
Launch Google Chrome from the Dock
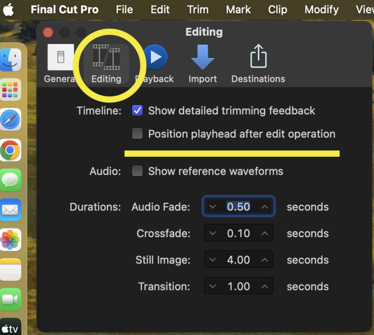pos(10,150)
